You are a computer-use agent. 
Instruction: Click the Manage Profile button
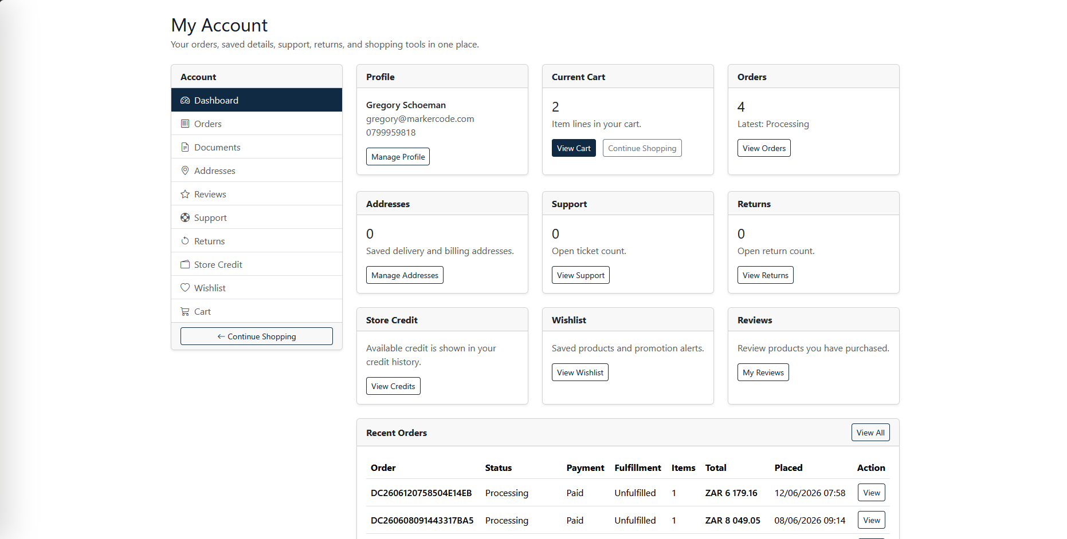(398, 157)
